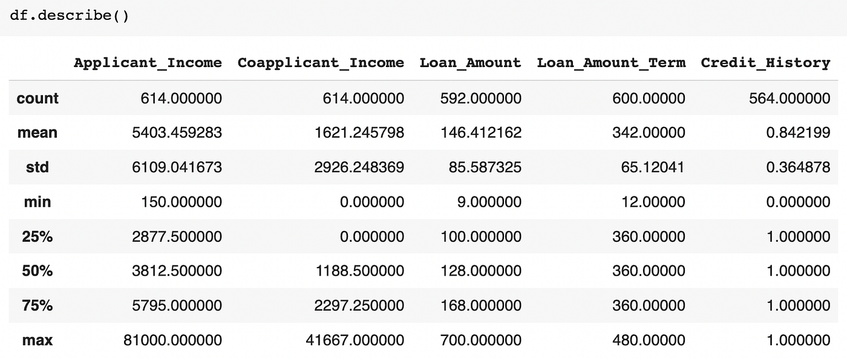
Task: Select Loan_Amount median value 128.000000
Action: click(480, 271)
